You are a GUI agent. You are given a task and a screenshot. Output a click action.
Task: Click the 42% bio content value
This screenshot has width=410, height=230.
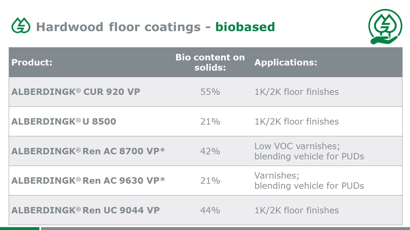210,151
